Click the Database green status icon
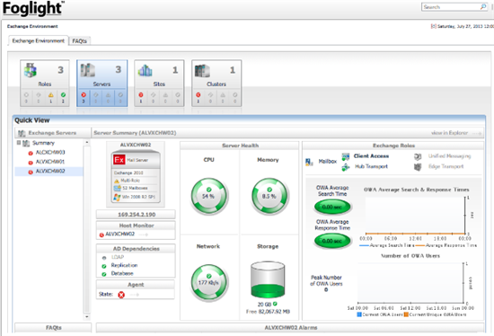 coord(104,274)
